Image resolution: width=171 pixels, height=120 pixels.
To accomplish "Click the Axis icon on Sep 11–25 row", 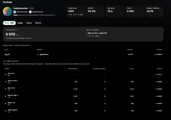I will (x=6, y=89).
